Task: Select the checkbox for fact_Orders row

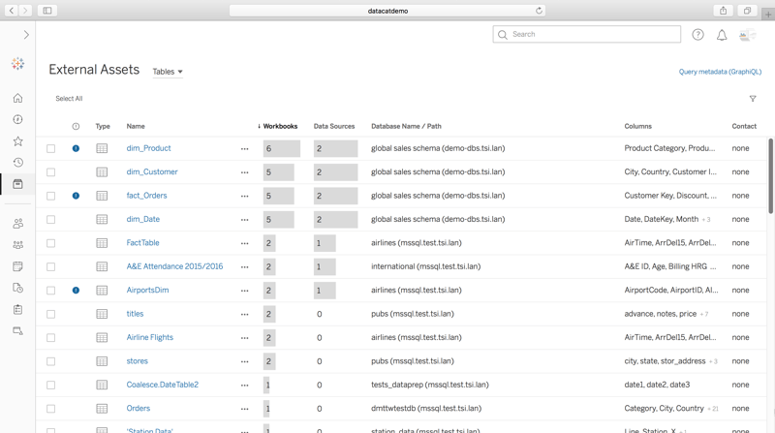Action: pyautogui.click(x=51, y=196)
